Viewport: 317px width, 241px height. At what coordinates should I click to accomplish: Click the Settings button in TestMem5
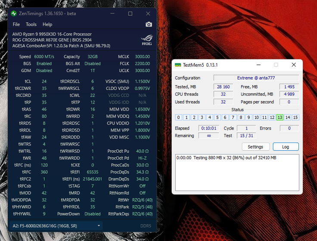click(255, 147)
